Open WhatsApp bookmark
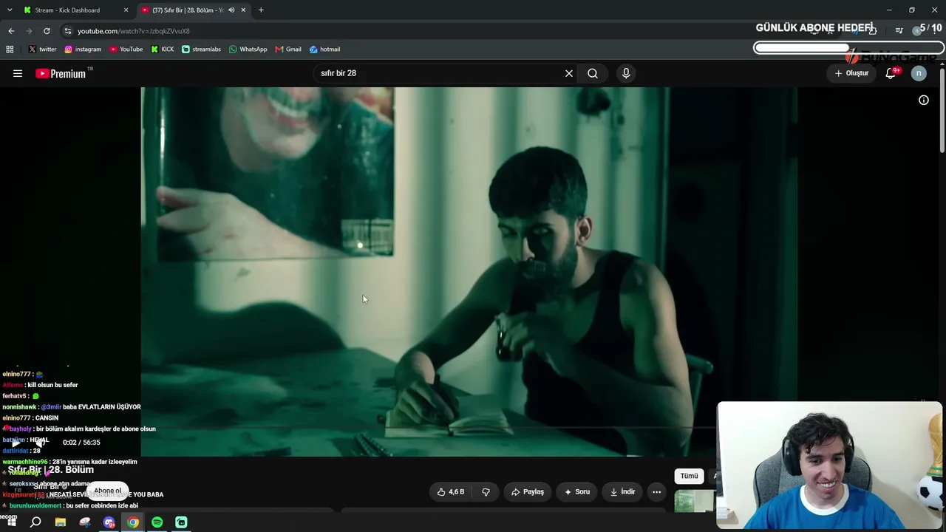 point(248,50)
